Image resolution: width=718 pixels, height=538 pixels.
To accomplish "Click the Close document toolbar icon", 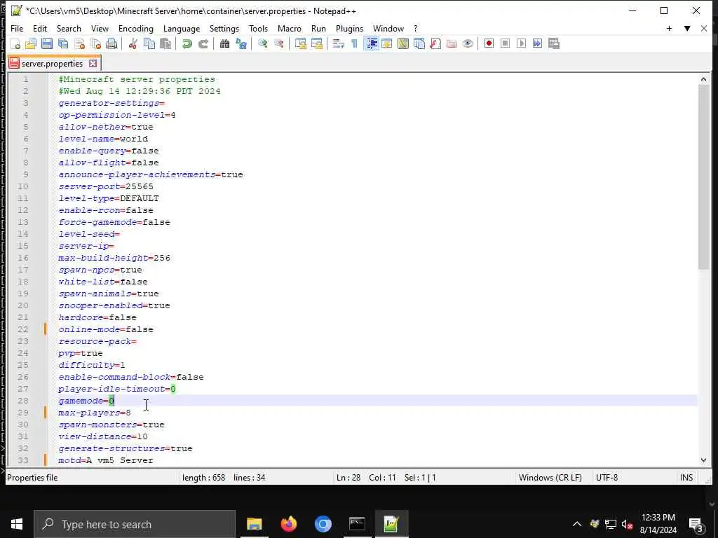I will (x=79, y=43).
